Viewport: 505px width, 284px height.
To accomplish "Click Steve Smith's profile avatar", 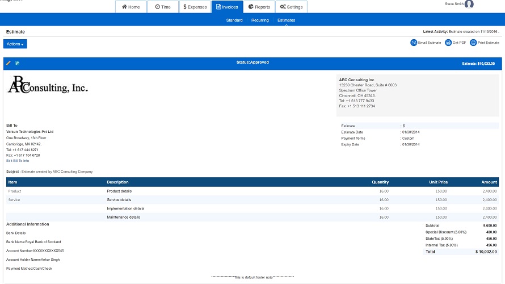I will 469,4.
